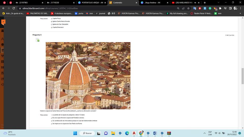Viewport: 244px width, 137px height.
Task: Open the volume speaker tray icon
Action: (220, 133)
